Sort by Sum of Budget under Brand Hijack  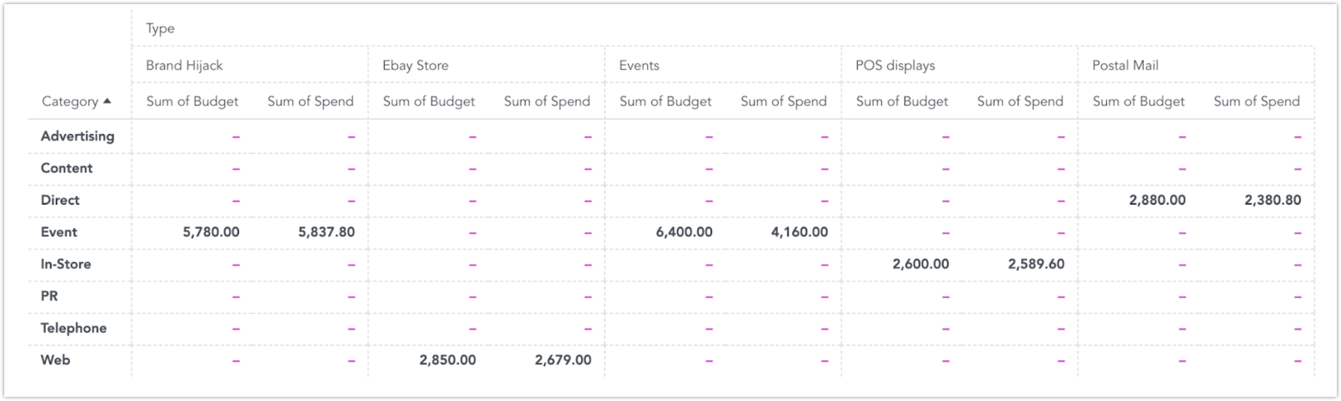[x=192, y=101]
